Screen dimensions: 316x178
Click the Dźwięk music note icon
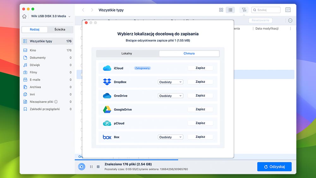25,65
